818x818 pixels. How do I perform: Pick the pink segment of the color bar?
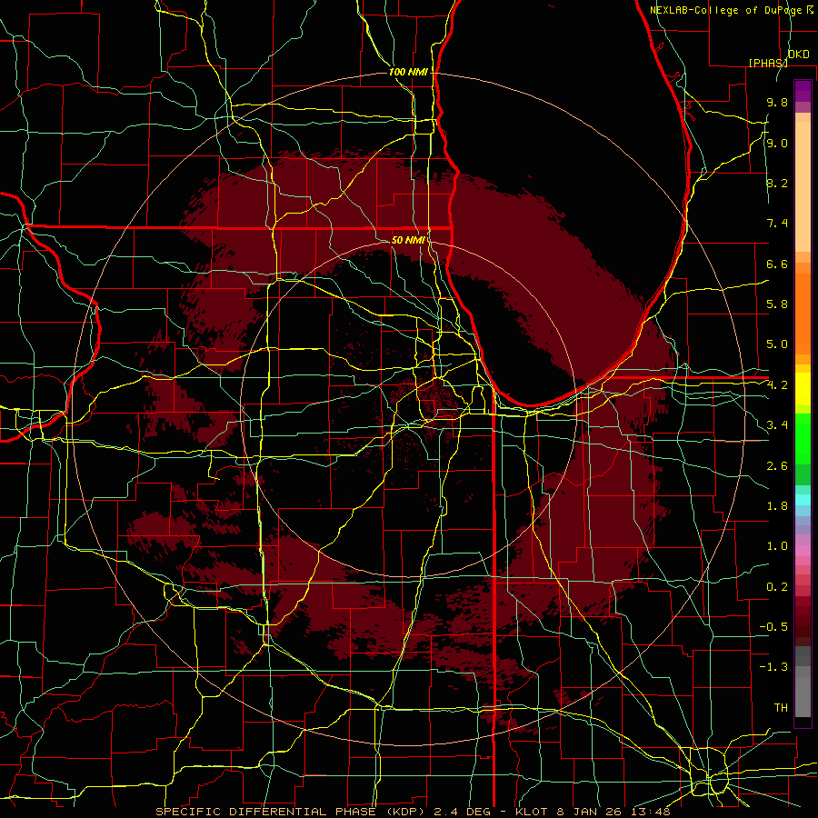(803, 551)
